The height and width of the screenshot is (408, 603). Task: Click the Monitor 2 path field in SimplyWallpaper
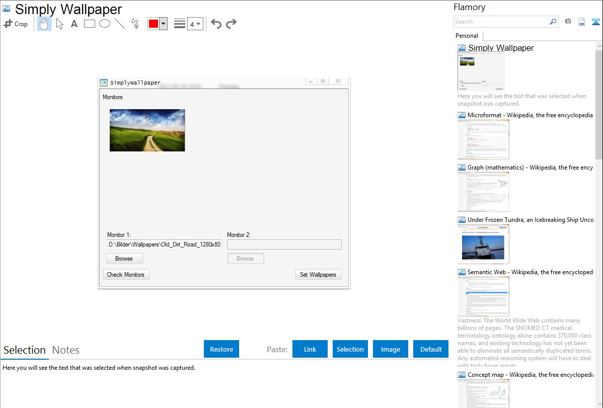(x=284, y=244)
